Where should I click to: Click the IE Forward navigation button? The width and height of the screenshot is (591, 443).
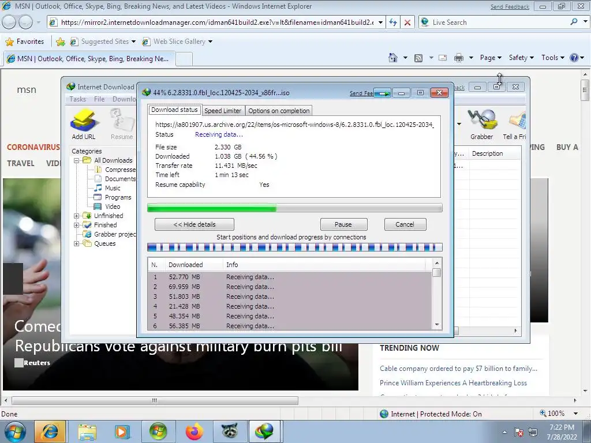[25, 22]
